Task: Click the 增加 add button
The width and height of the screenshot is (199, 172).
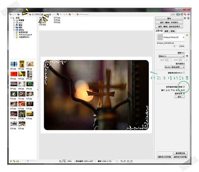Action: pyautogui.click(x=169, y=19)
